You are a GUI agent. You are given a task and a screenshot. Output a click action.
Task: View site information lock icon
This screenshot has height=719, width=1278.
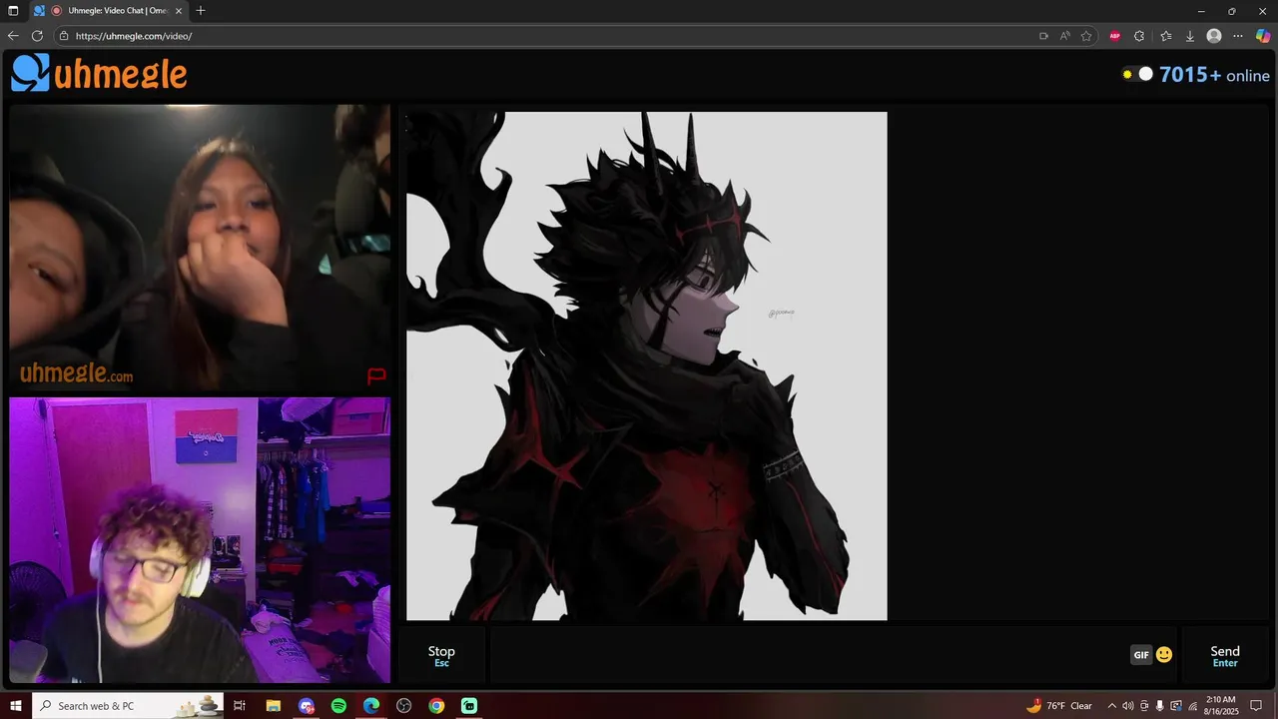click(64, 36)
